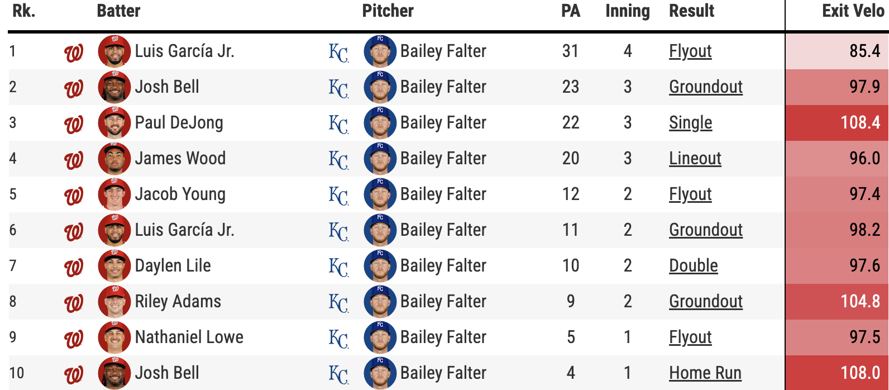
Task: Click the Royals logo in the row 10
Action: pyautogui.click(x=338, y=374)
